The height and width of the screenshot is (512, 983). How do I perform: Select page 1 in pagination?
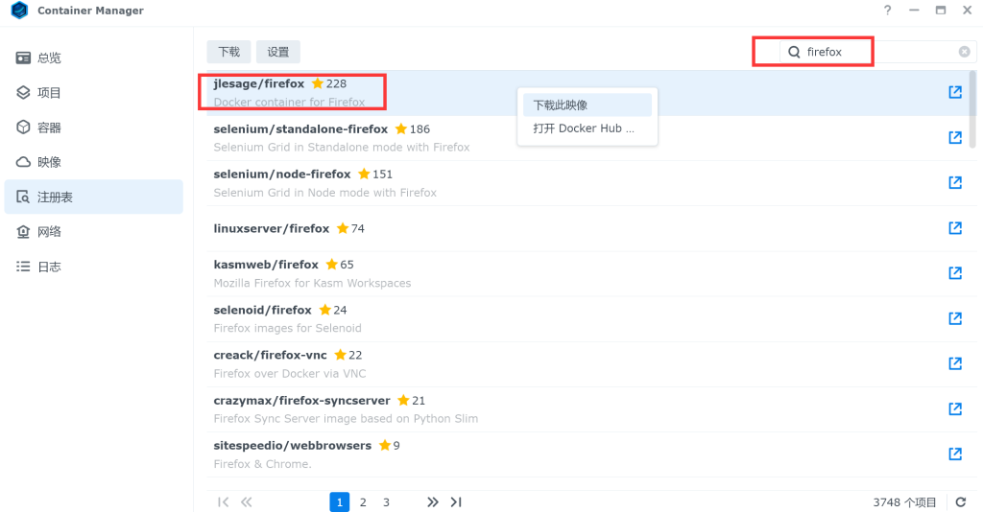click(x=339, y=502)
